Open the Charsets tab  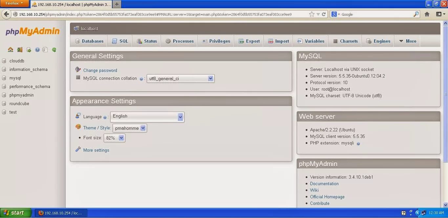[345, 41]
